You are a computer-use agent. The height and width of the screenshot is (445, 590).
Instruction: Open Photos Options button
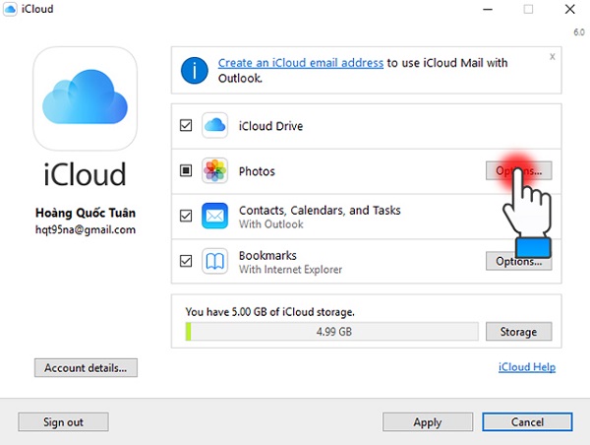coord(518,170)
